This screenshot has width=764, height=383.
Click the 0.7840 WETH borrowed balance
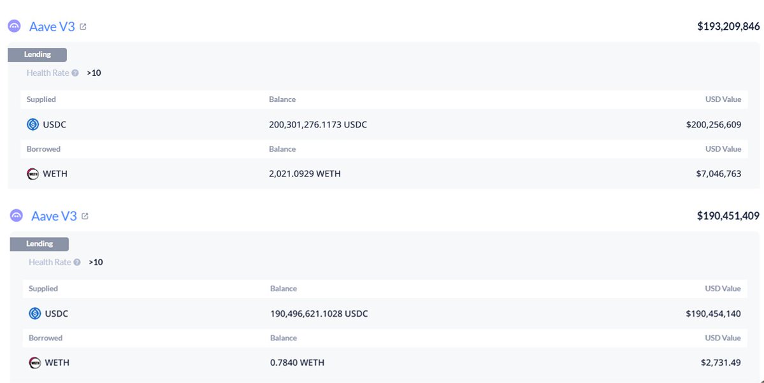click(297, 363)
